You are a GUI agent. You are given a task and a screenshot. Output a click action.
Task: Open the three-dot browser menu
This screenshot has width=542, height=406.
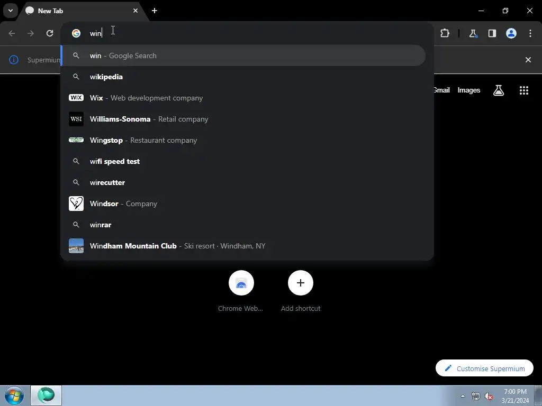pos(530,33)
